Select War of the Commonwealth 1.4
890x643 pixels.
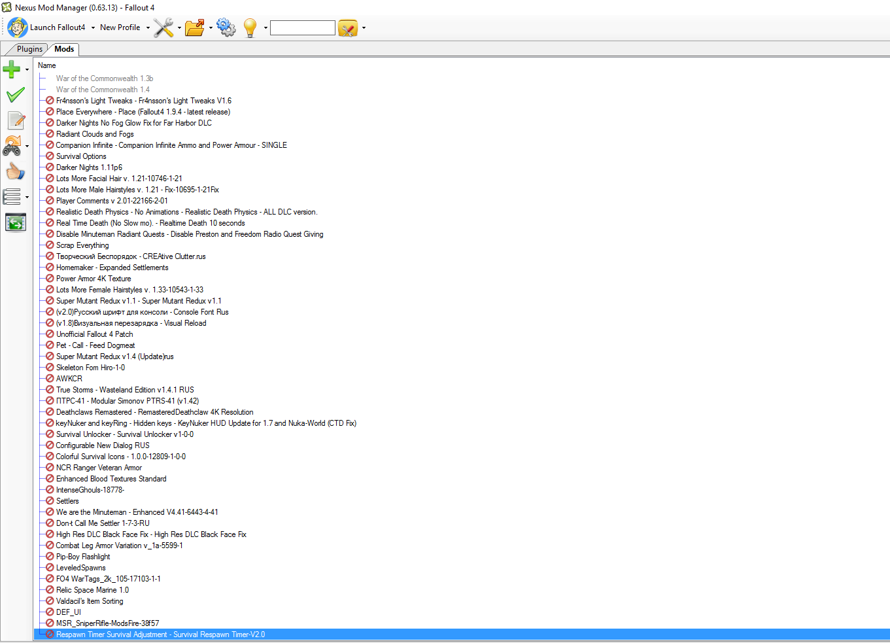coord(103,90)
